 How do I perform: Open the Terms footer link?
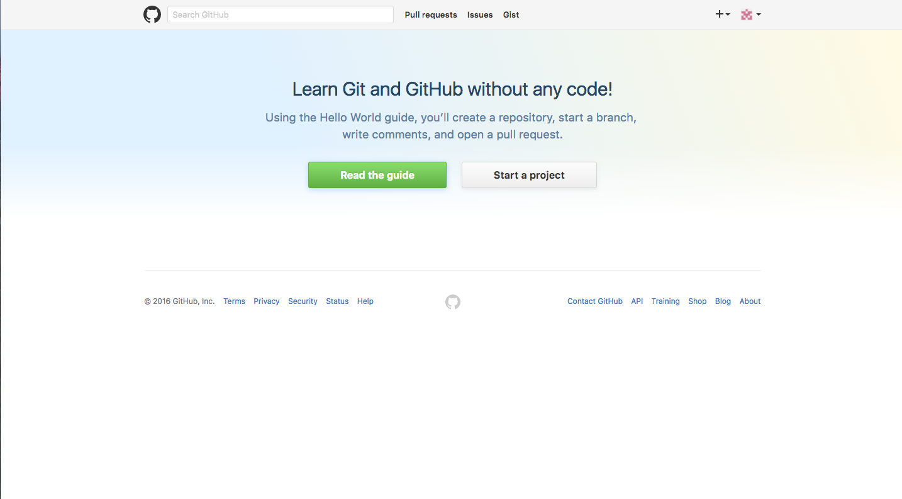tap(234, 301)
